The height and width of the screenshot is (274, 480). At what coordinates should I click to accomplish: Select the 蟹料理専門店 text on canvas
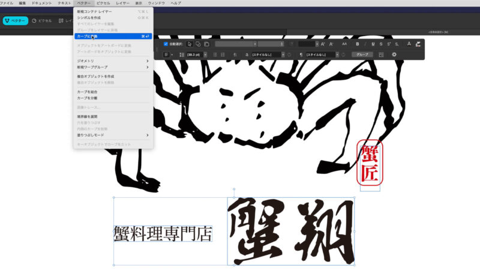[x=163, y=234]
